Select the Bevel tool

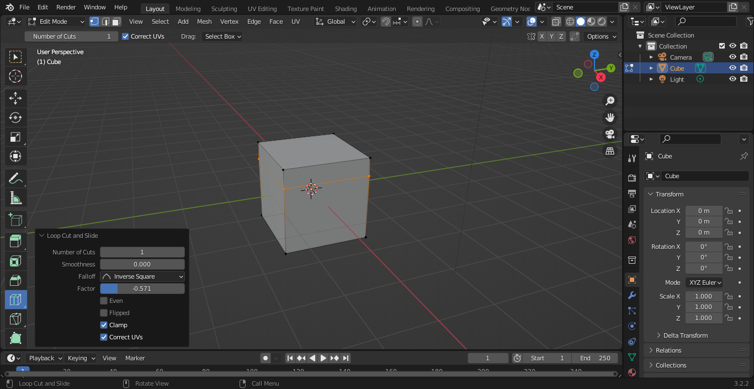coord(15,280)
